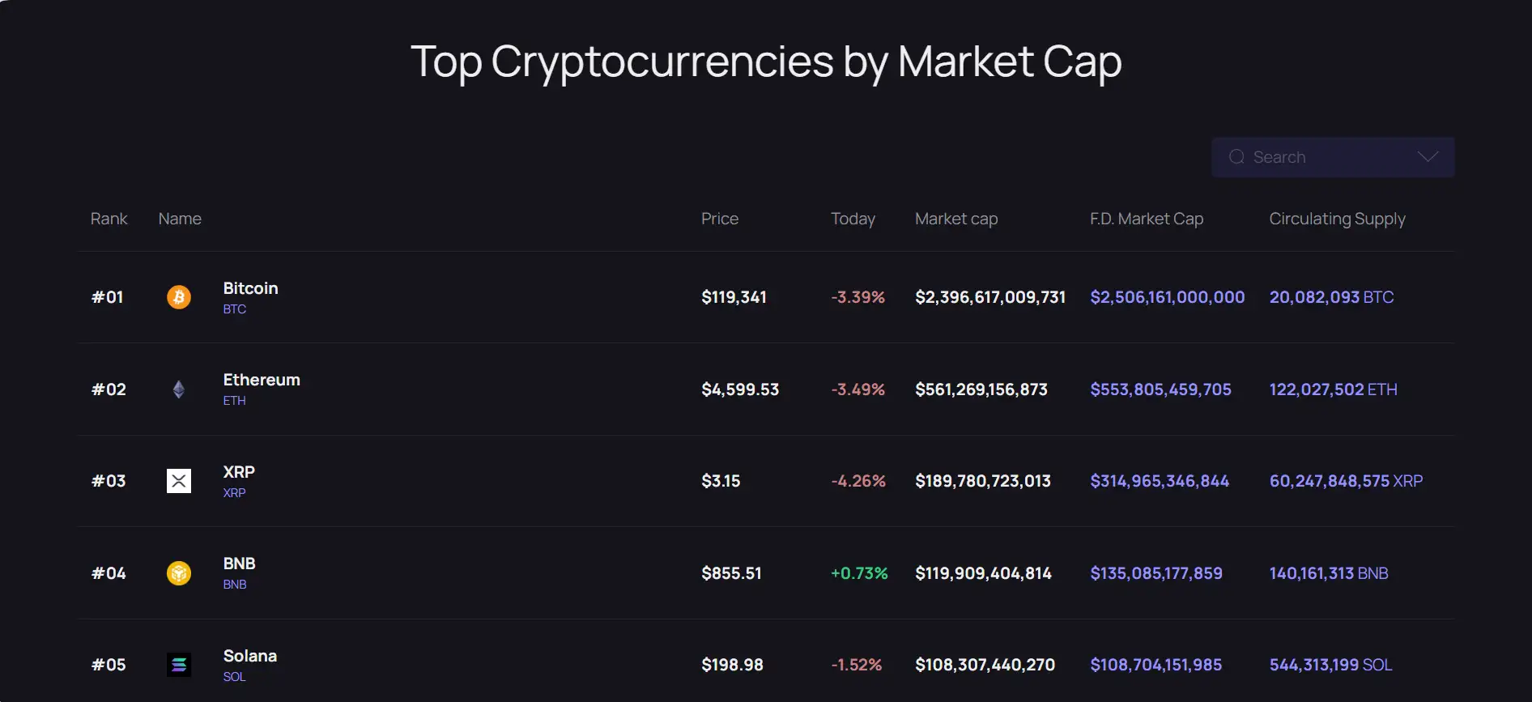Click the XRP logo icon
Viewport: 1532px width, 702px height.
(179, 481)
